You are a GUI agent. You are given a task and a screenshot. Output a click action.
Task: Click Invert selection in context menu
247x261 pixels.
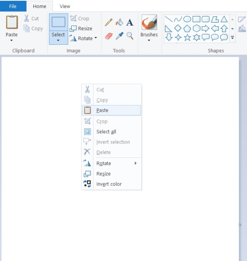click(111, 142)
